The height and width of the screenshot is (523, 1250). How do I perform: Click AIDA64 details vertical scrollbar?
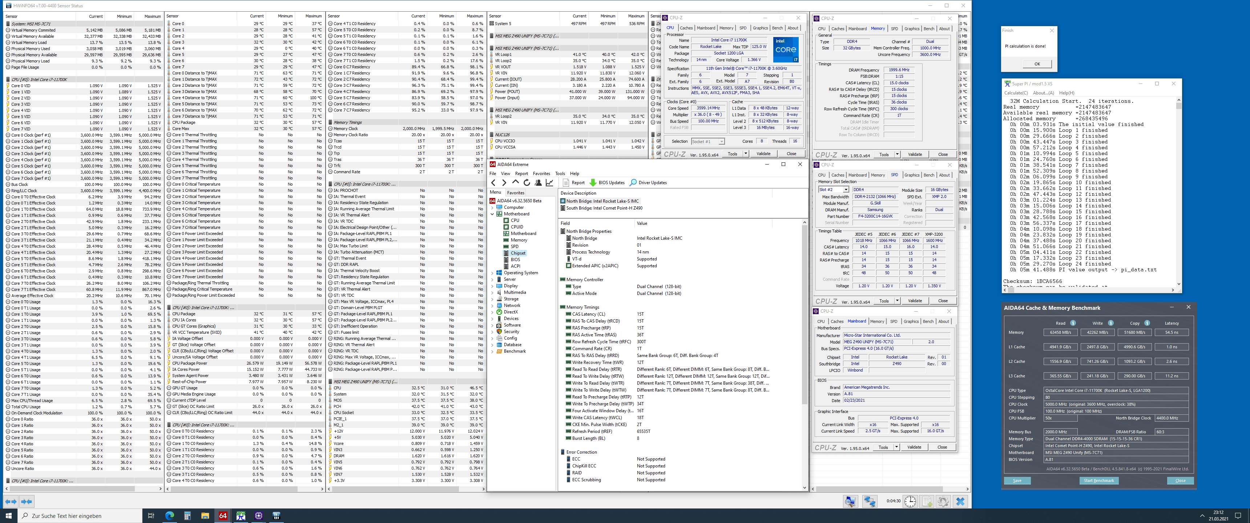click(805, 356)
